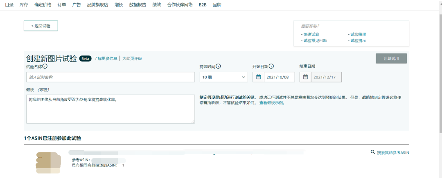
Task: Click the 参考ASIN label
Action: pos(81,160)
